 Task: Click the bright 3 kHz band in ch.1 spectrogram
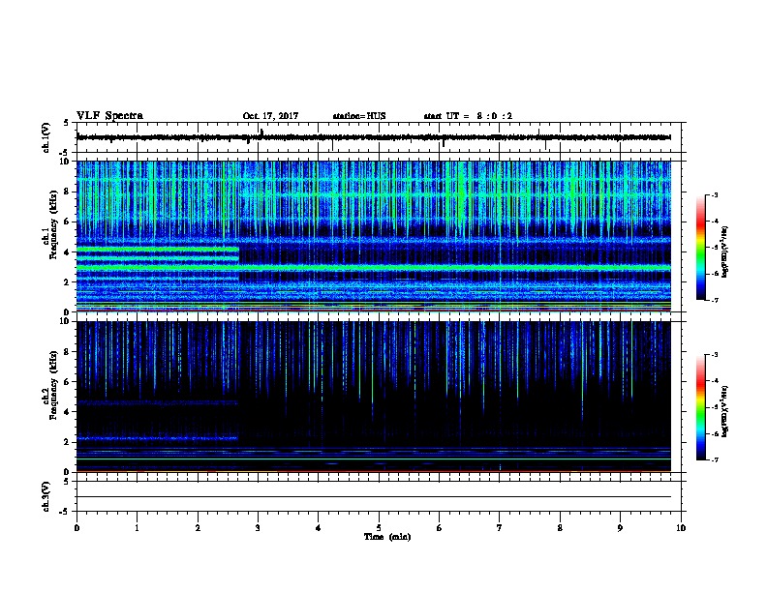click(374, 268)
